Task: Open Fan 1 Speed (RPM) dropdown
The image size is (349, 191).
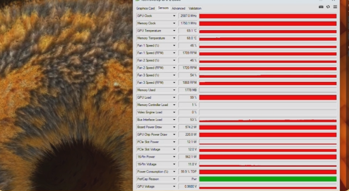Action: point(174,53)
